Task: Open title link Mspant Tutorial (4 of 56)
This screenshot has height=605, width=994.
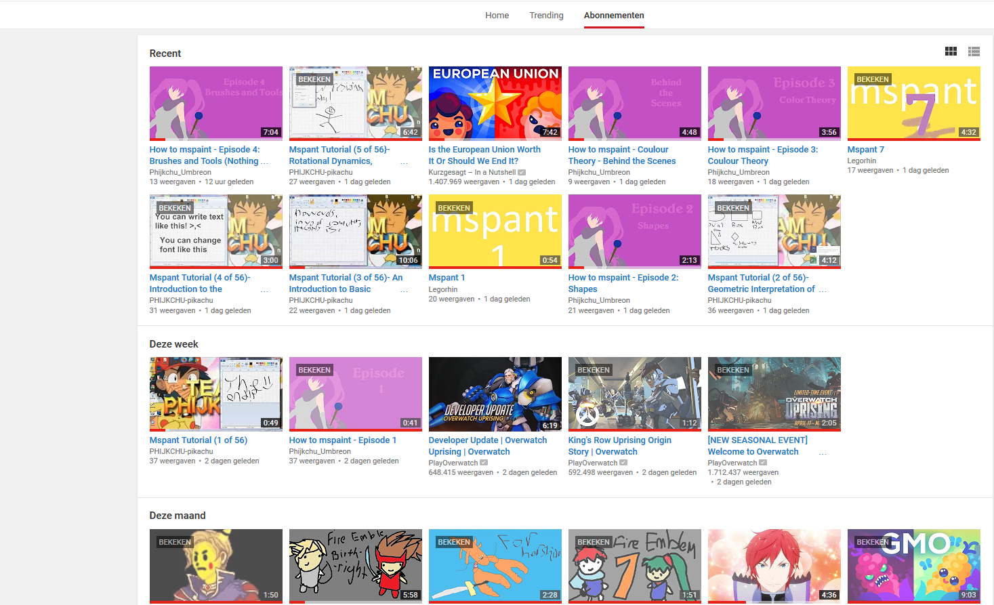Action: tap(200, 283)
